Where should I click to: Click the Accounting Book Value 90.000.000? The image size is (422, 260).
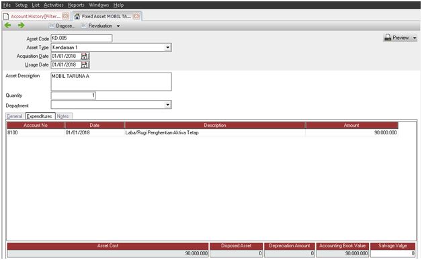[x=342, y=253]
